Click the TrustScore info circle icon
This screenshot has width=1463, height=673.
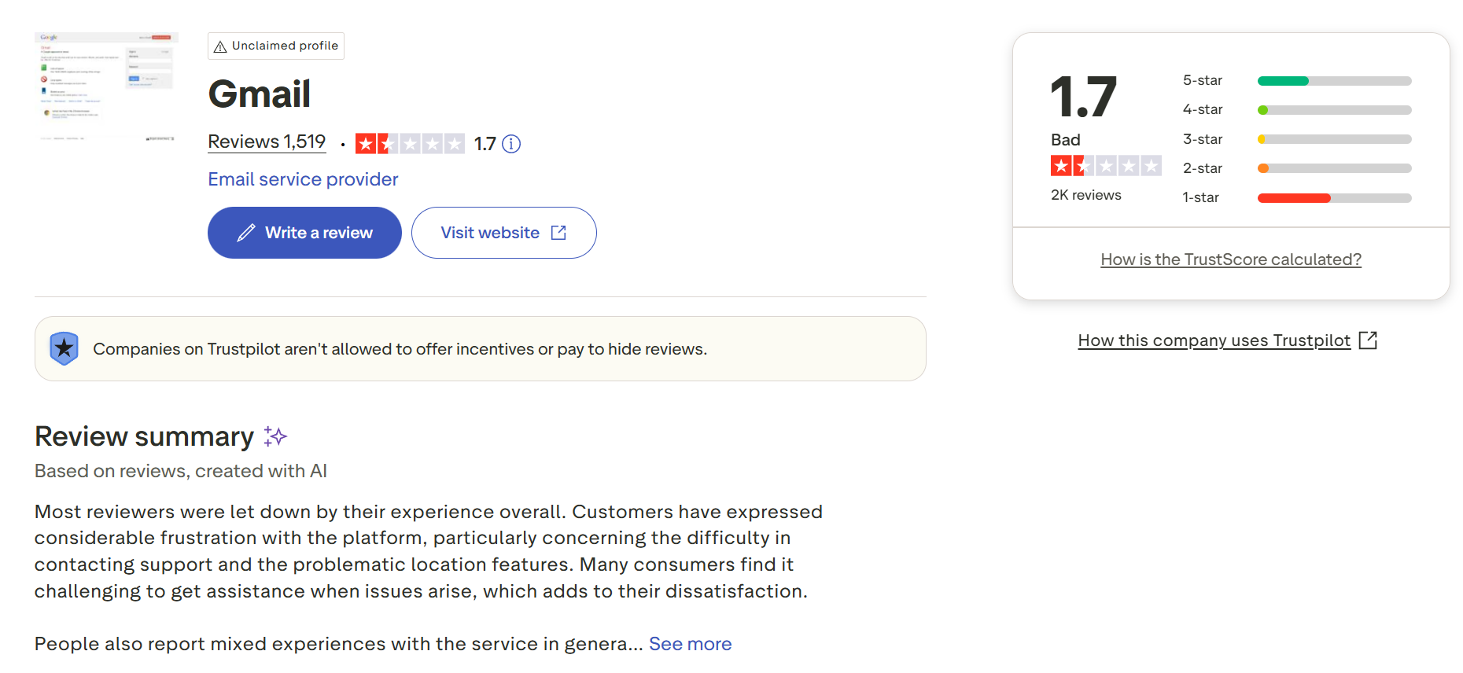511,144
